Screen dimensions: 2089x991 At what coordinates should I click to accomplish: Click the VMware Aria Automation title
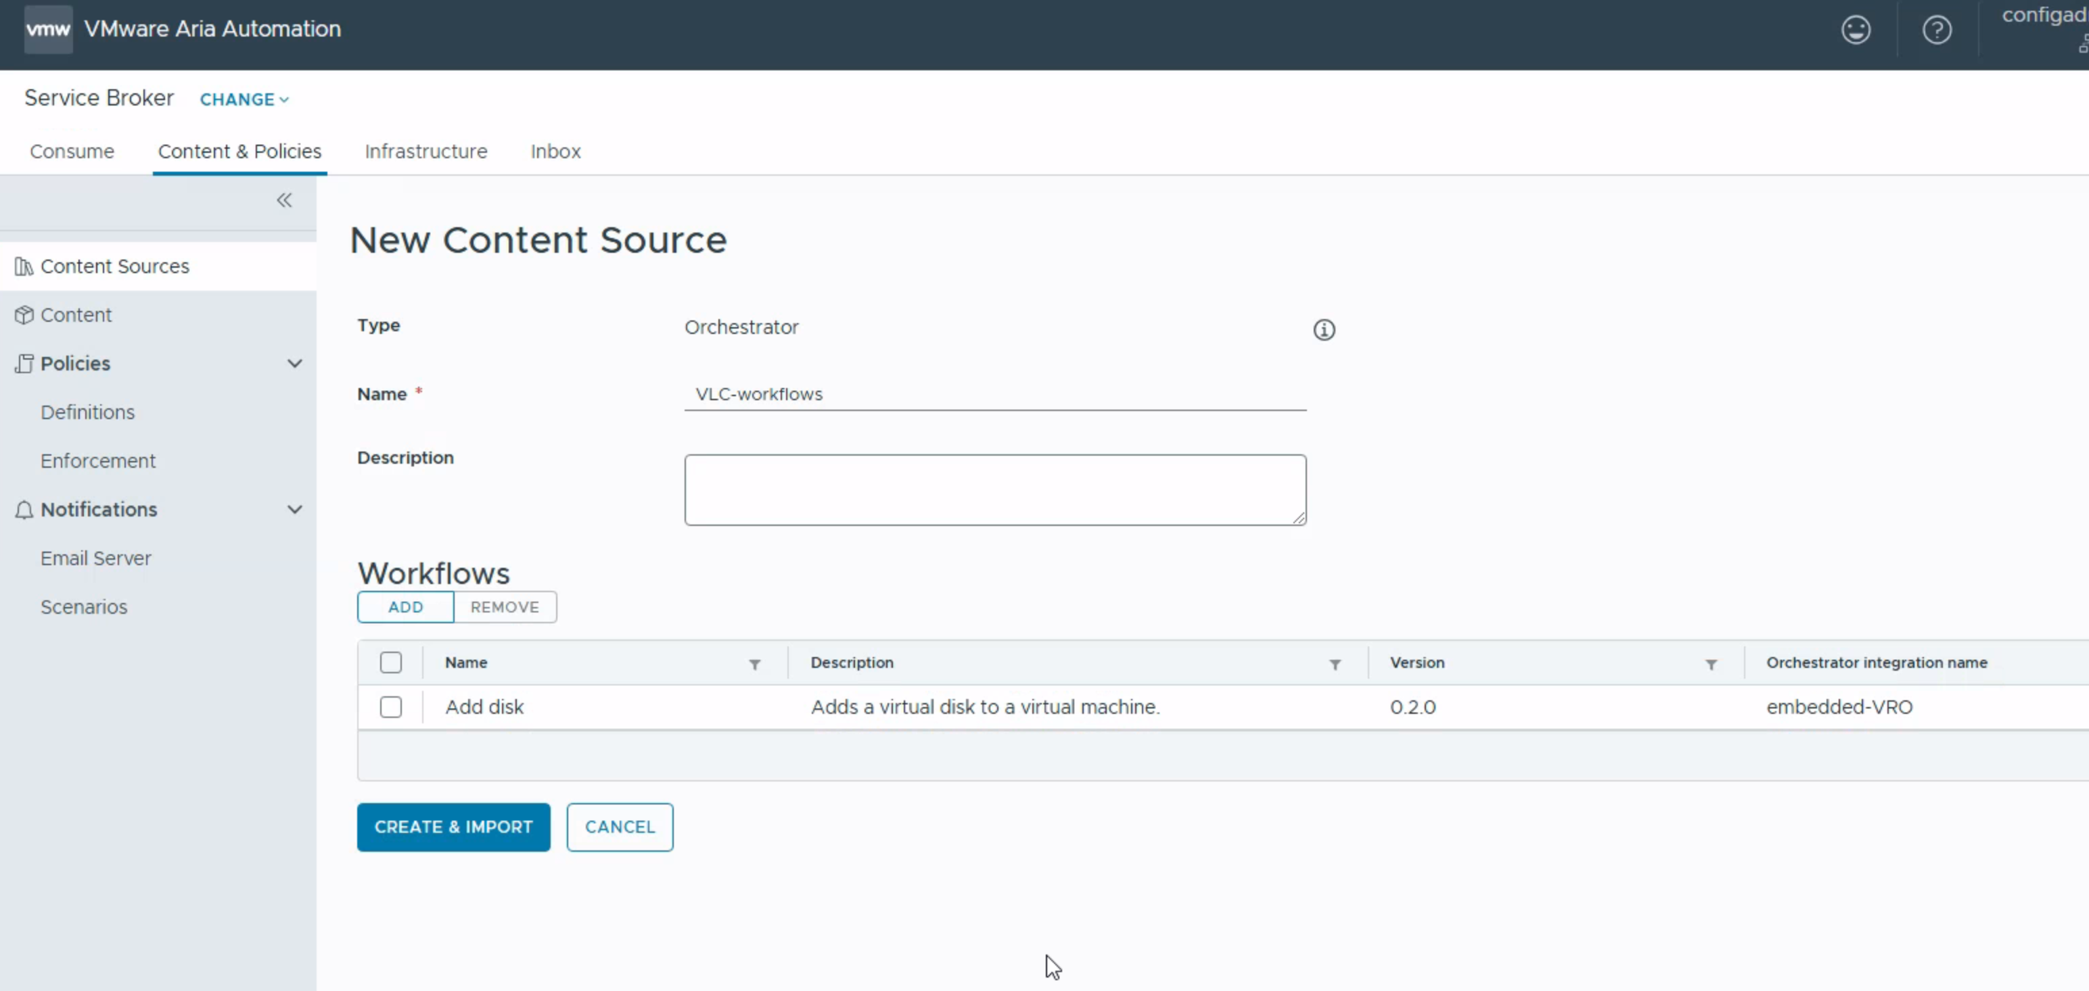(212, 29)
